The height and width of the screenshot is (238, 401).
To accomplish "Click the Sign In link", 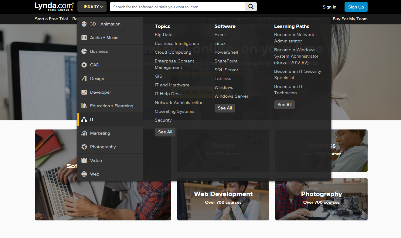I will (x=329, y=7).
